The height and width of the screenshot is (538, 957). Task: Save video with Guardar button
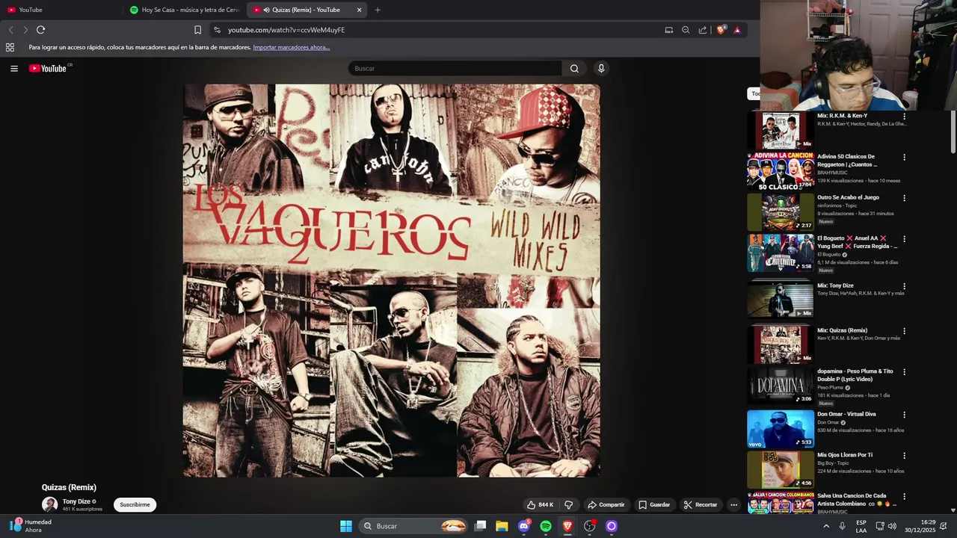654,505
